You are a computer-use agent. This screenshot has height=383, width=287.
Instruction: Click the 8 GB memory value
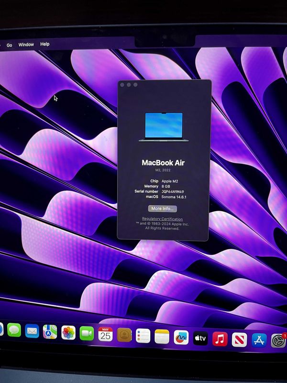tap(166, 186)
